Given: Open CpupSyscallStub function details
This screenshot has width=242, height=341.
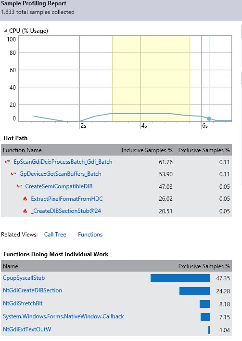Looking at the screenshot, I should (x=24, y=278).
